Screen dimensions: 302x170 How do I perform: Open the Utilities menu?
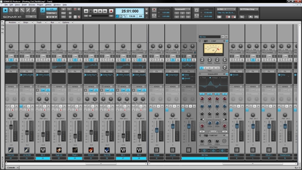(48, 5)
